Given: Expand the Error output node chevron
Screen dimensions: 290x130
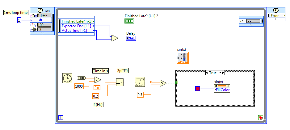Looking at the screenshot, I should (x=276, y=19).
